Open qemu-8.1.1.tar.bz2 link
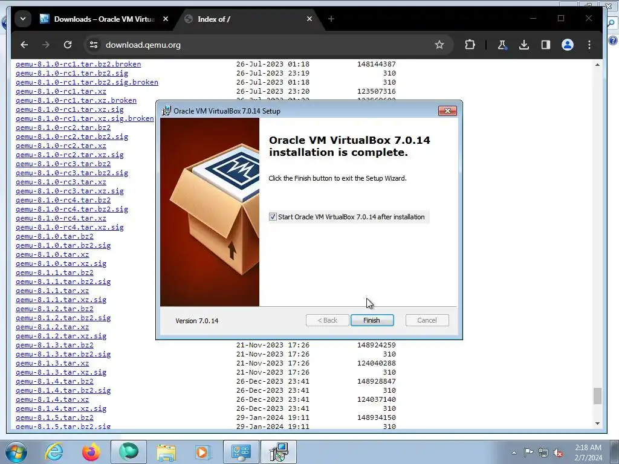 (x=54, y=272)
